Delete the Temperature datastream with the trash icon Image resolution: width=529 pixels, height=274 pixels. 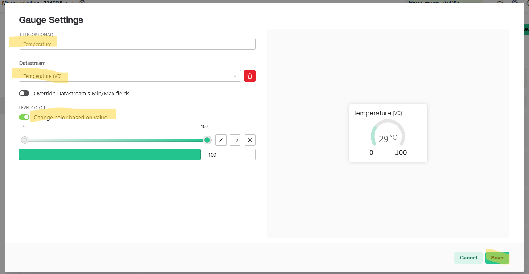pos(250,76)
